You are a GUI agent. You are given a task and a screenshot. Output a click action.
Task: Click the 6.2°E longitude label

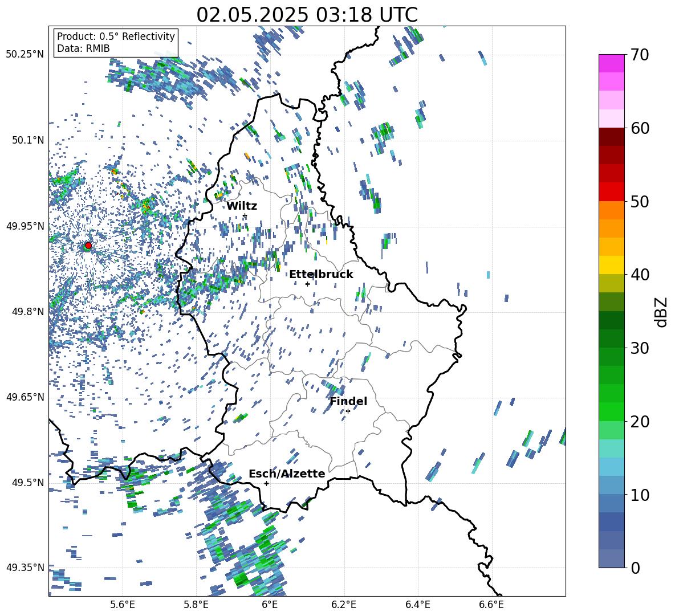344,605
